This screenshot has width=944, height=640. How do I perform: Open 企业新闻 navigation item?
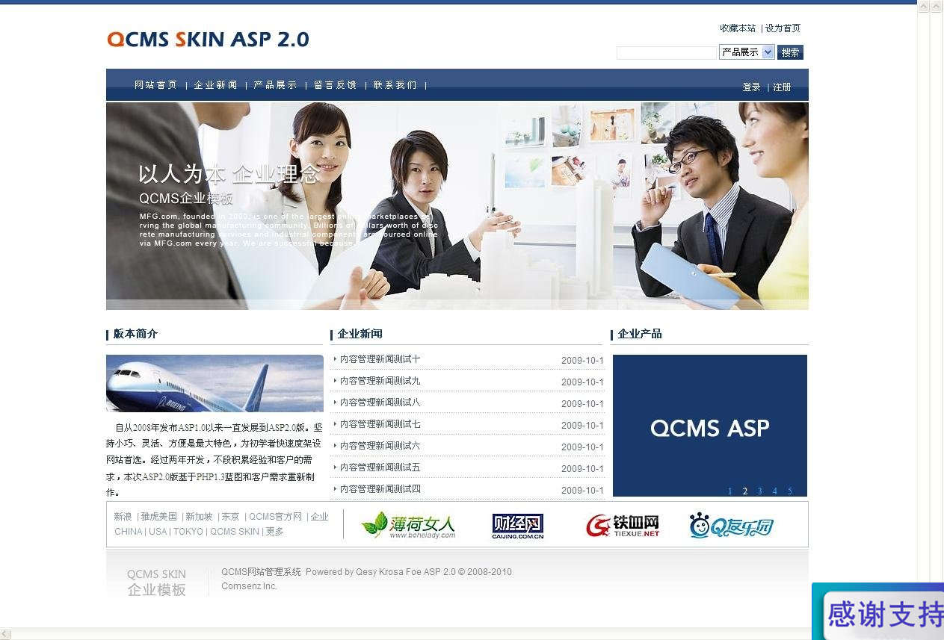[x=215, y=85]
